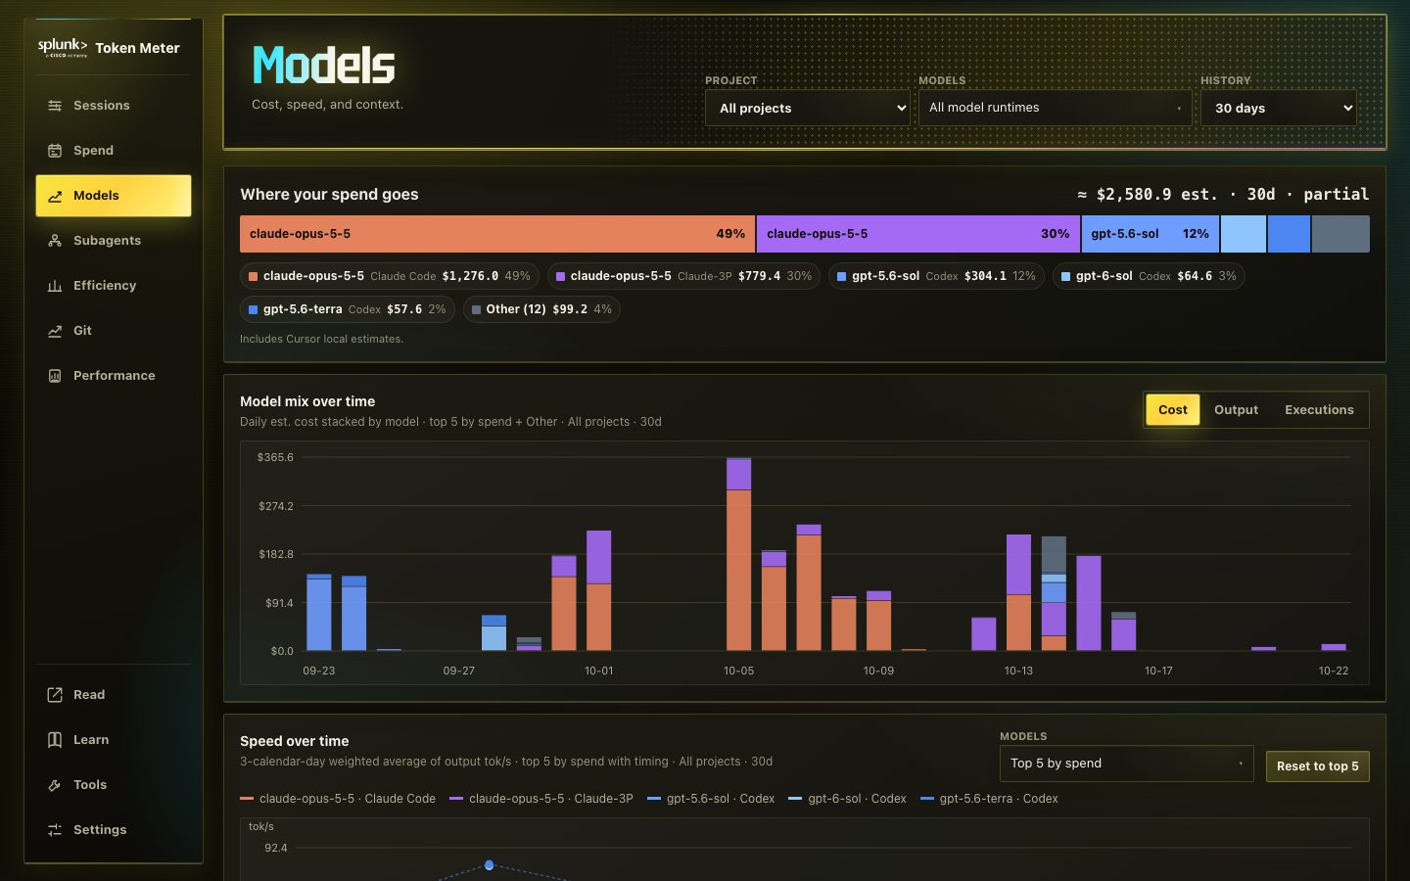Image resolution: width=1410 pixels, height=881 pixels.
Task: Click the Spend sidebar icon
Action: coord(55,151)
